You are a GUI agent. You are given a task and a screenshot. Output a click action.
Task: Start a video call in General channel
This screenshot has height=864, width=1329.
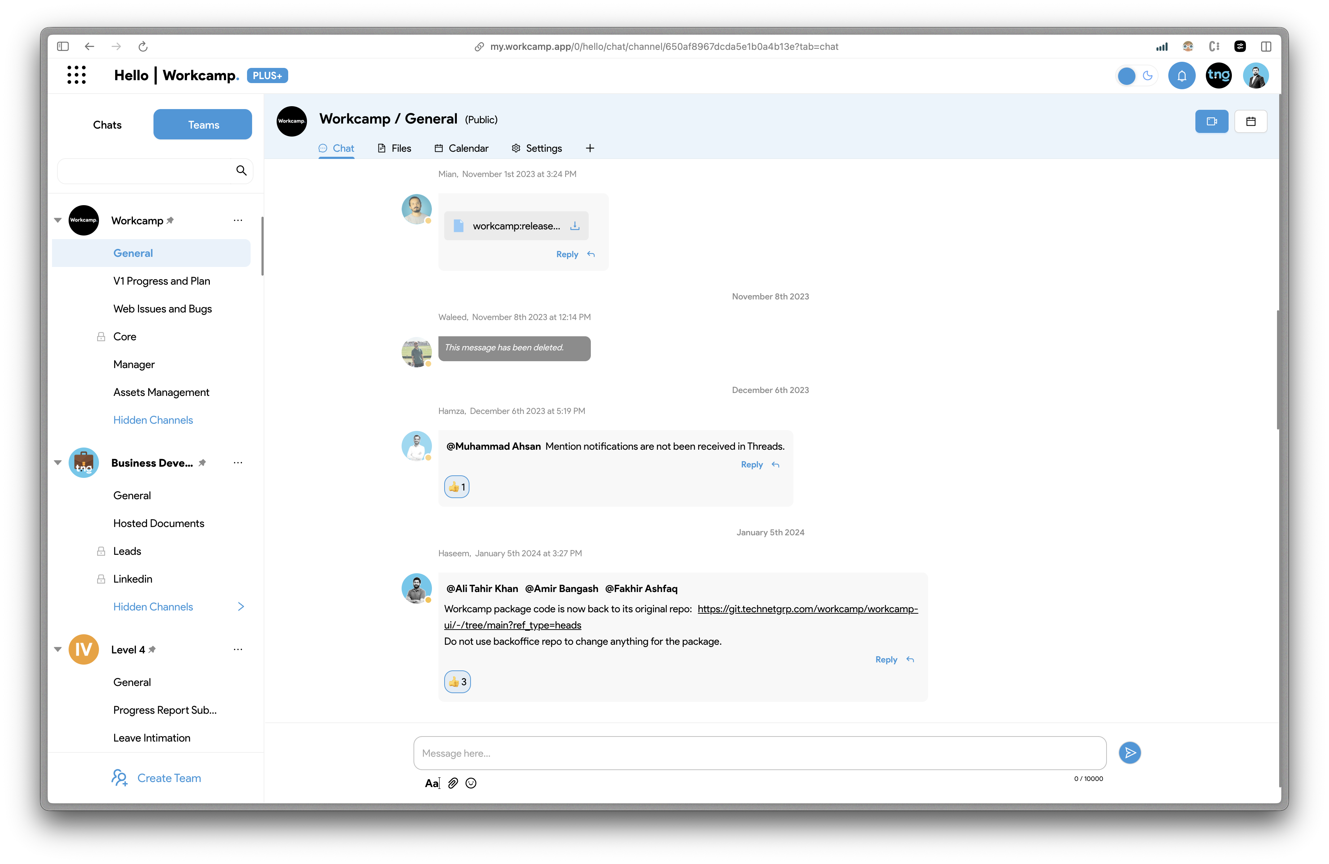1211,121
